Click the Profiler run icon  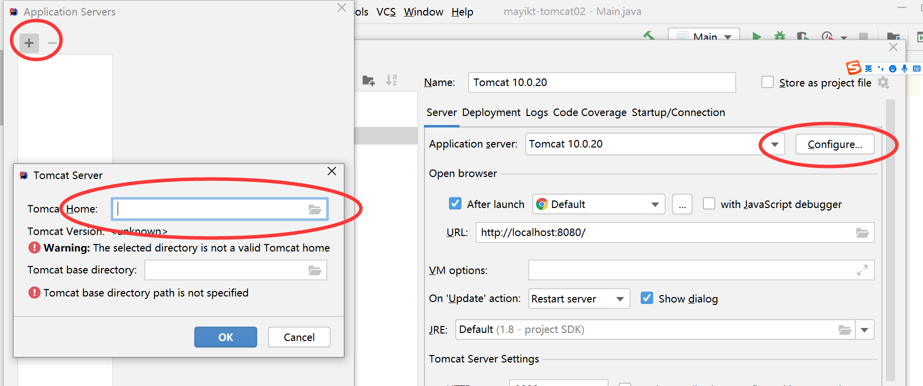point(827,36)
